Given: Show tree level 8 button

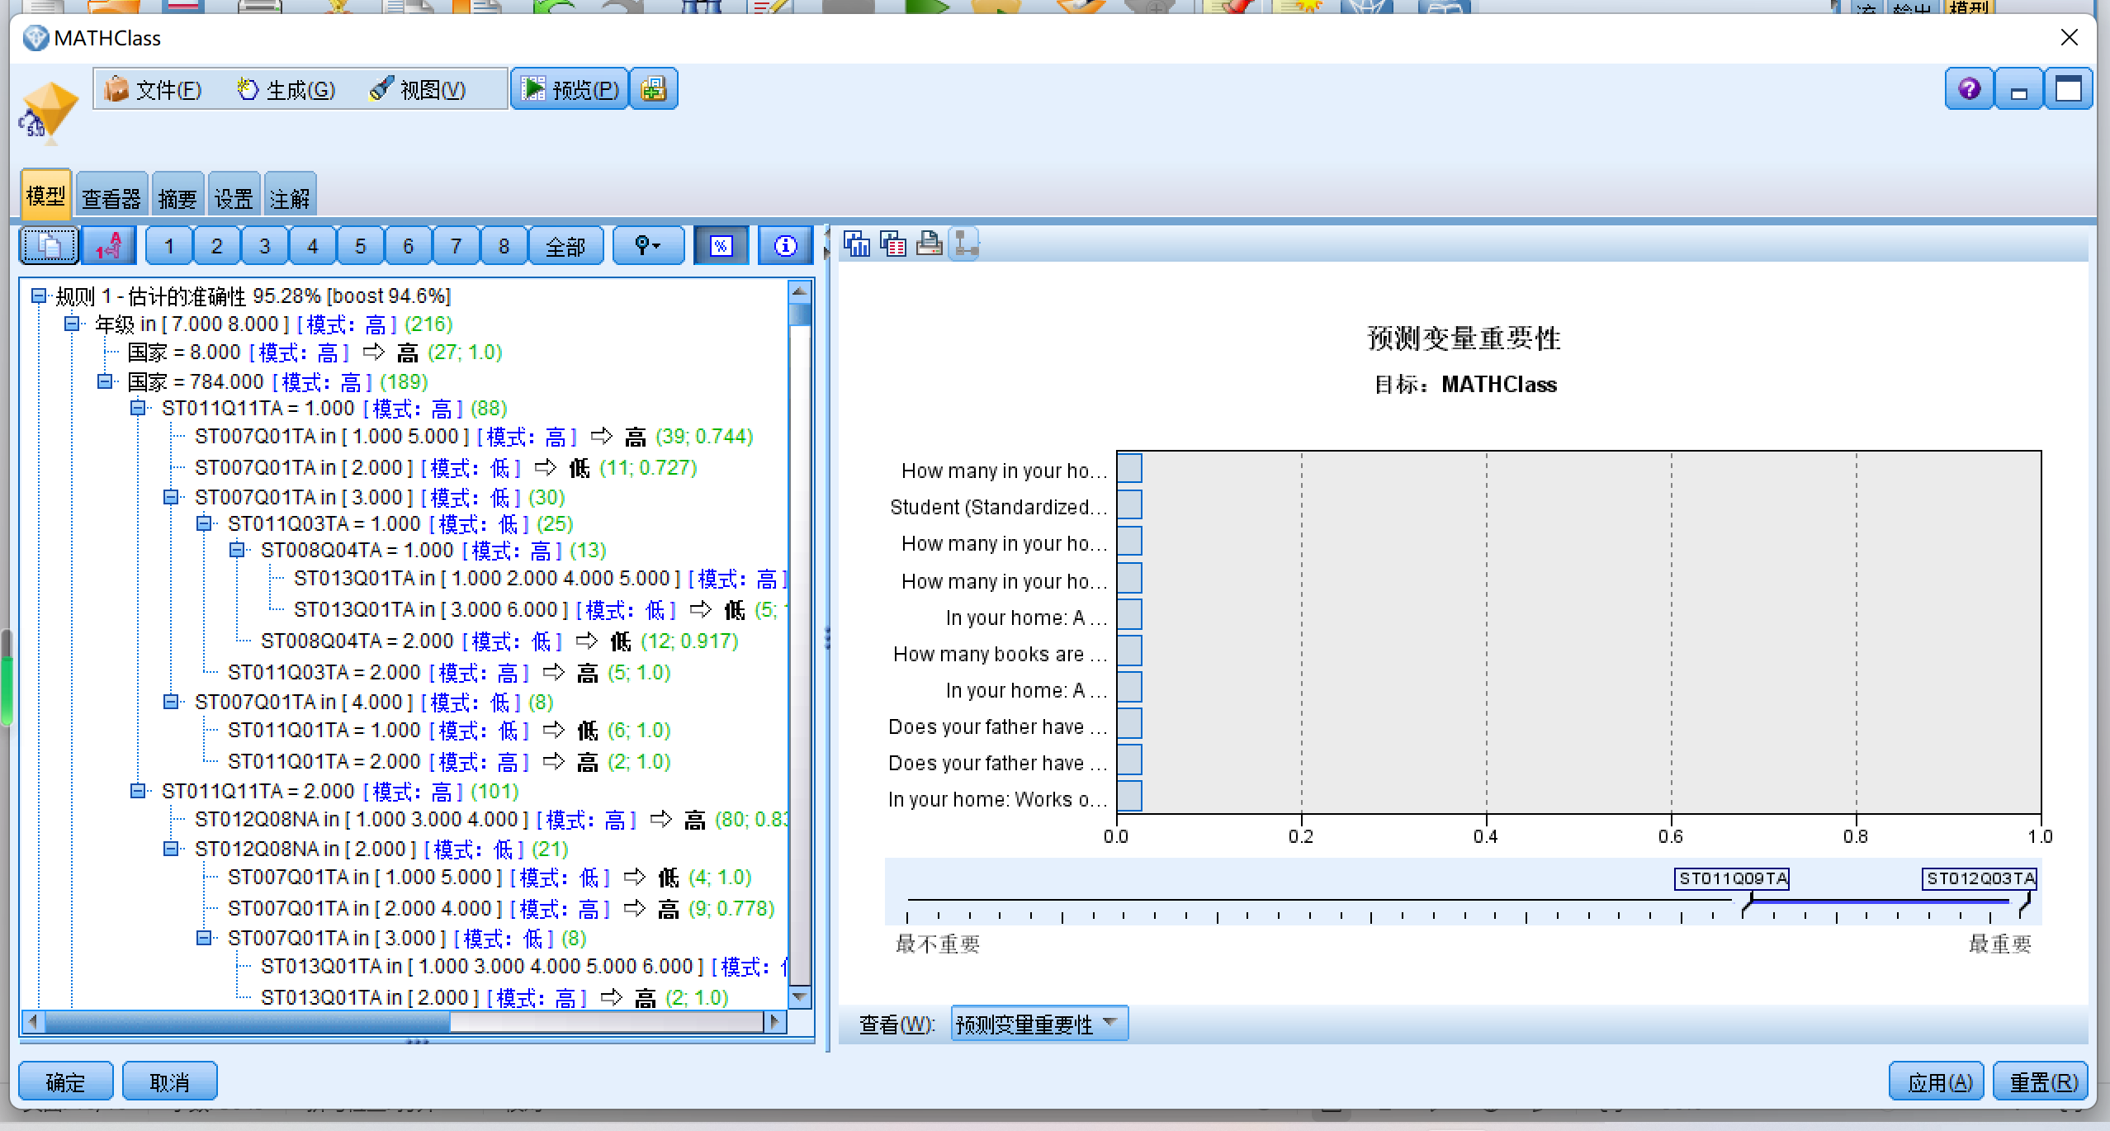Looking at the screenshot, I should point(504,246).
